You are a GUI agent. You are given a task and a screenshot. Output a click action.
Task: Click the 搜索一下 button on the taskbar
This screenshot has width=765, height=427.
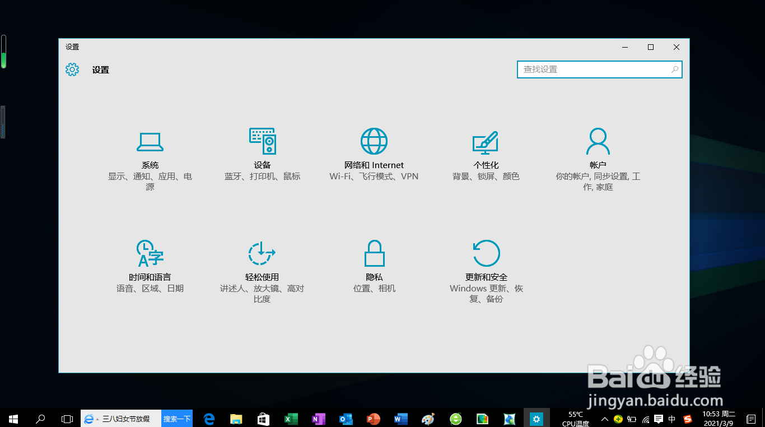(177, 419)
